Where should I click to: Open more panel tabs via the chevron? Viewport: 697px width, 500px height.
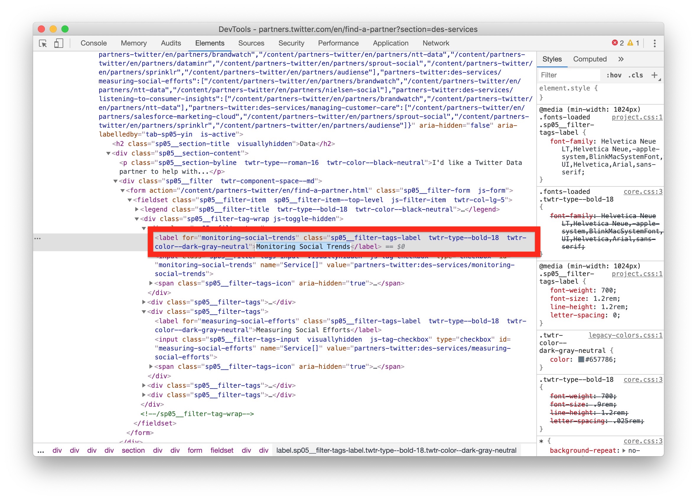click(621, 59)
